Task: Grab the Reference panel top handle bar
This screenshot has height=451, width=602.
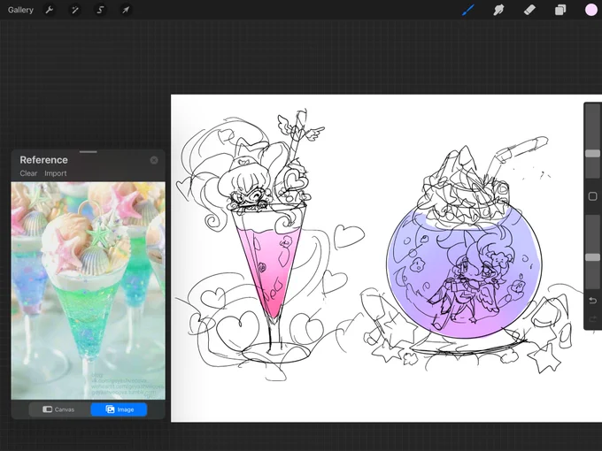Action: [89, 152]
